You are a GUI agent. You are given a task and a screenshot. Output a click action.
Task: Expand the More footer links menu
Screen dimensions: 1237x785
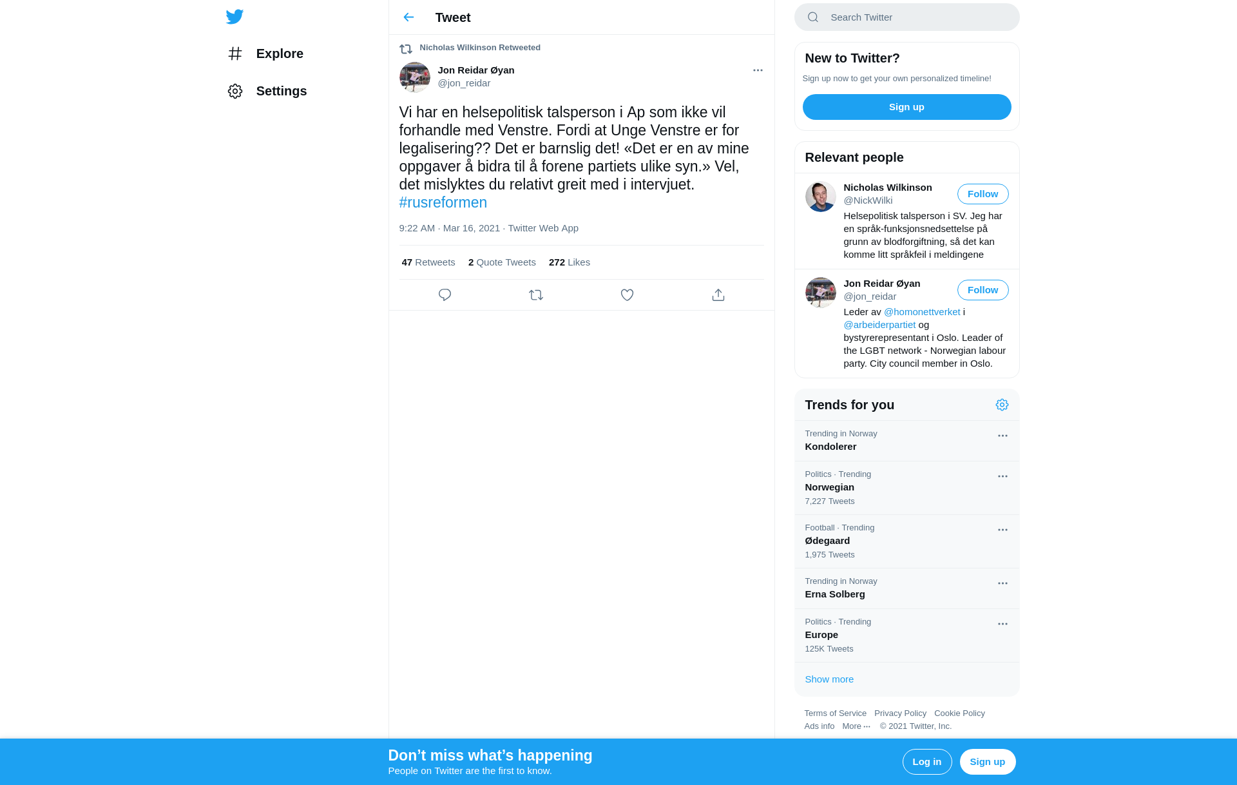point(856,726)
